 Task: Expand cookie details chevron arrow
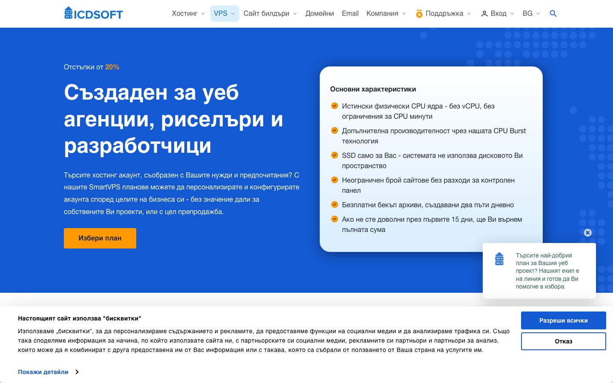click(77, 372)
